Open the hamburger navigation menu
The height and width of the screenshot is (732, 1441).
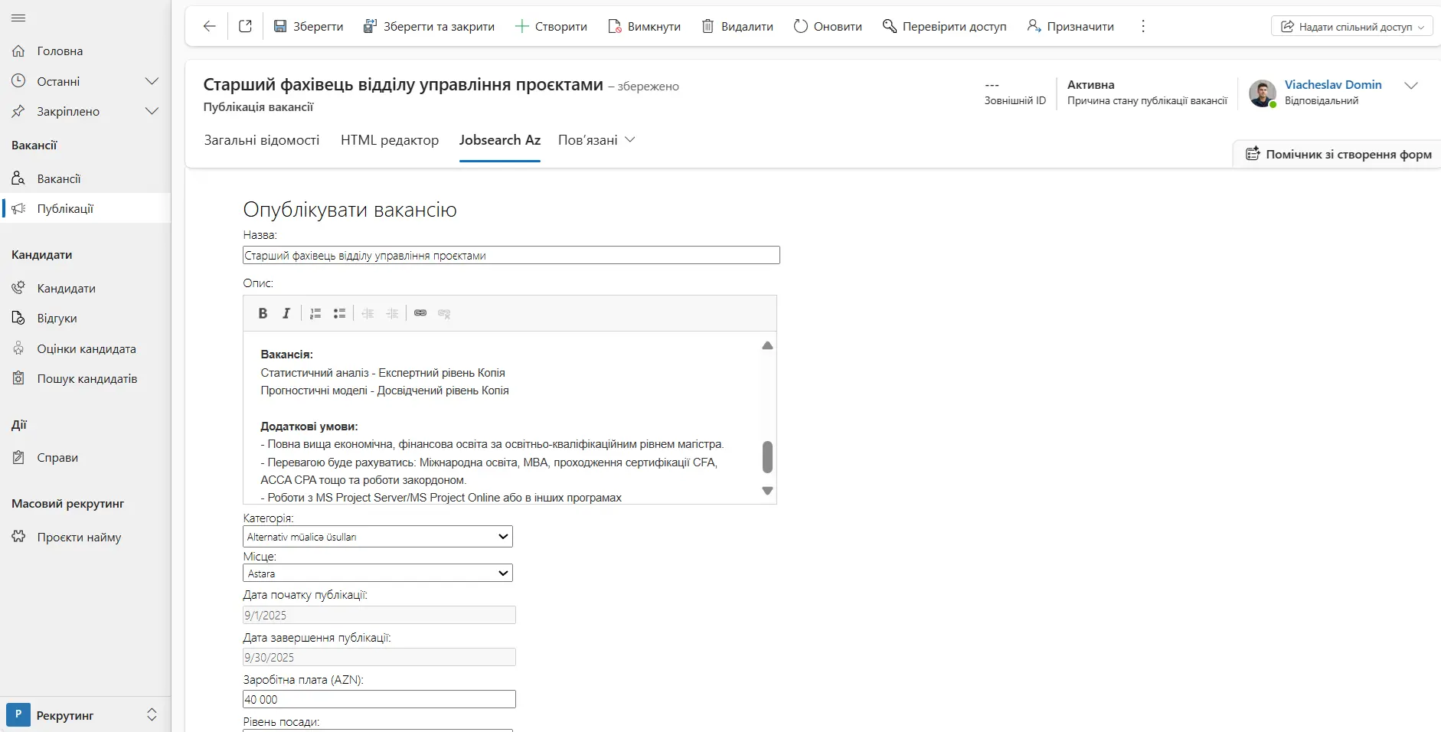pyautogui.click(x=18, y=18)
